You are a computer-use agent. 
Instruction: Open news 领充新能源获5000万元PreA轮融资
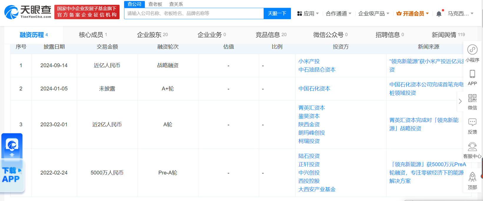pyautogui.click(x=428, y=173)
